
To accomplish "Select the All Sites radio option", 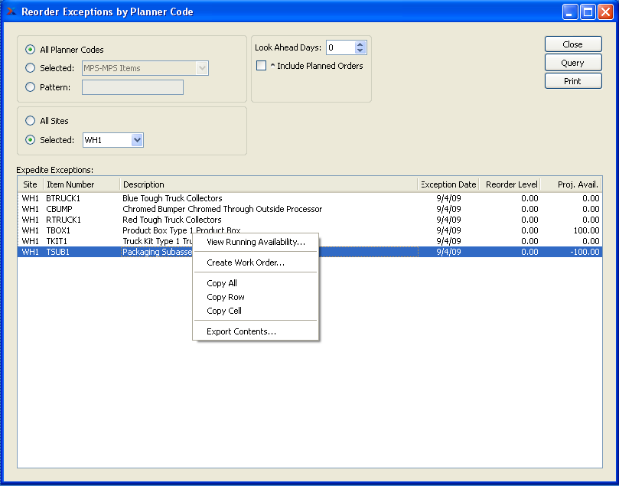I will 31,121.
